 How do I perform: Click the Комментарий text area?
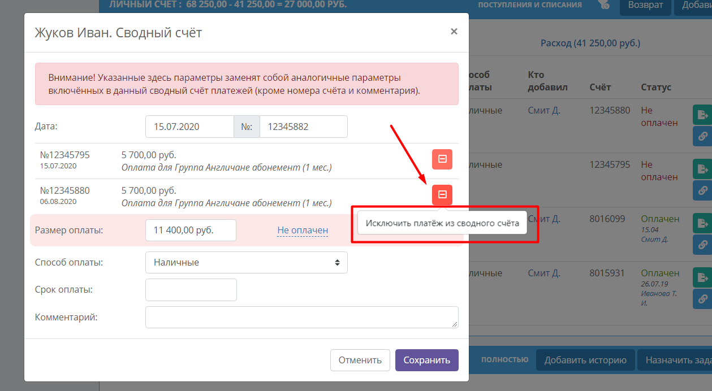[302, 317]
